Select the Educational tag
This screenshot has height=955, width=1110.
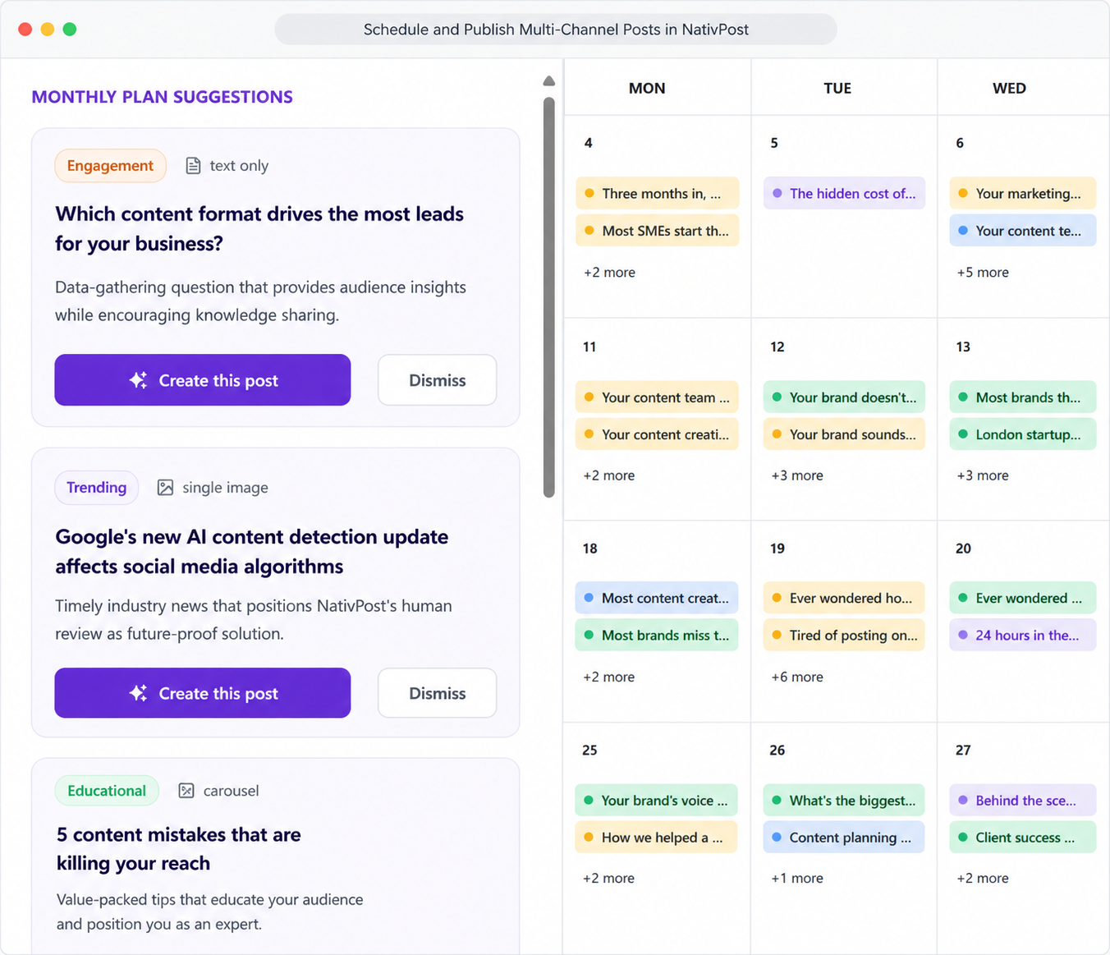pos(107,791)
